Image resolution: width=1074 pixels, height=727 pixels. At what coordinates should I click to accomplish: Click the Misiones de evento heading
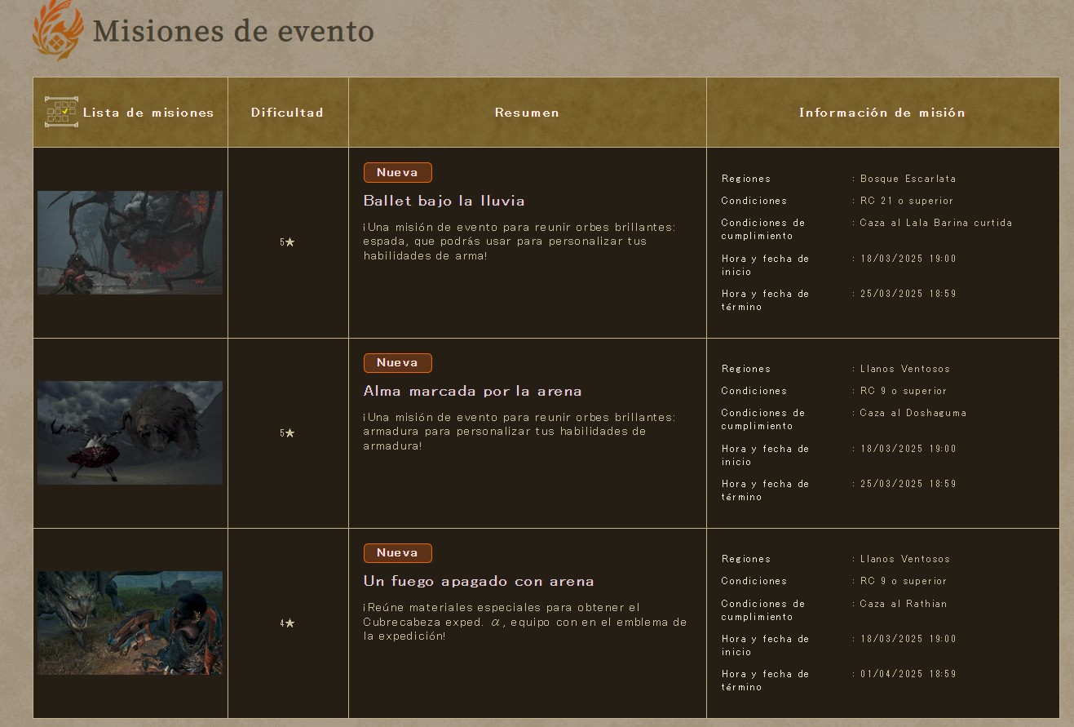click(x=233, y=31)
